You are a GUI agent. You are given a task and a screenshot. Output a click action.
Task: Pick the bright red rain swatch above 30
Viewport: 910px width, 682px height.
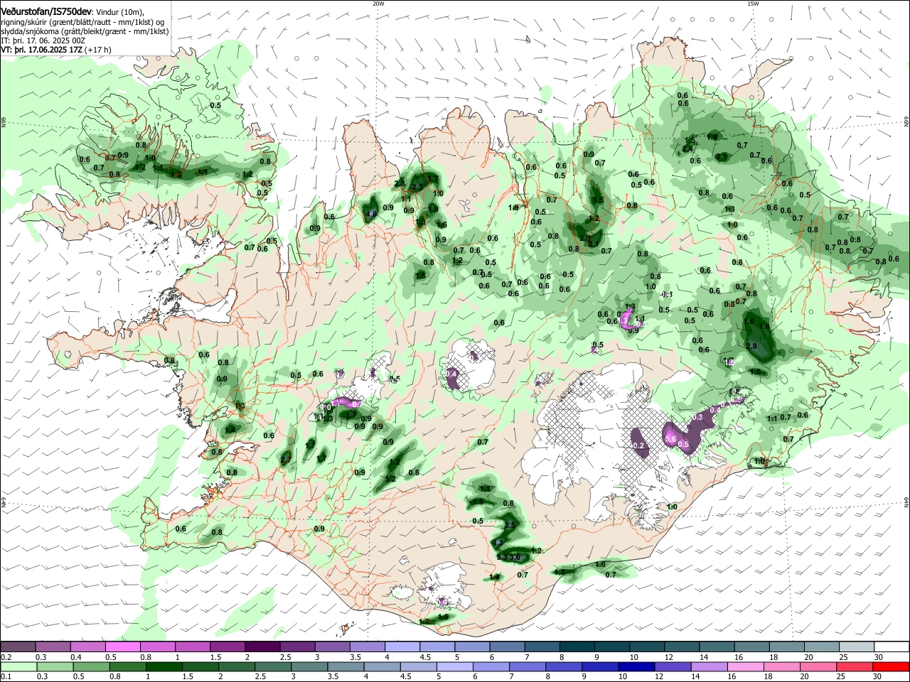click(x=890, y=666)
